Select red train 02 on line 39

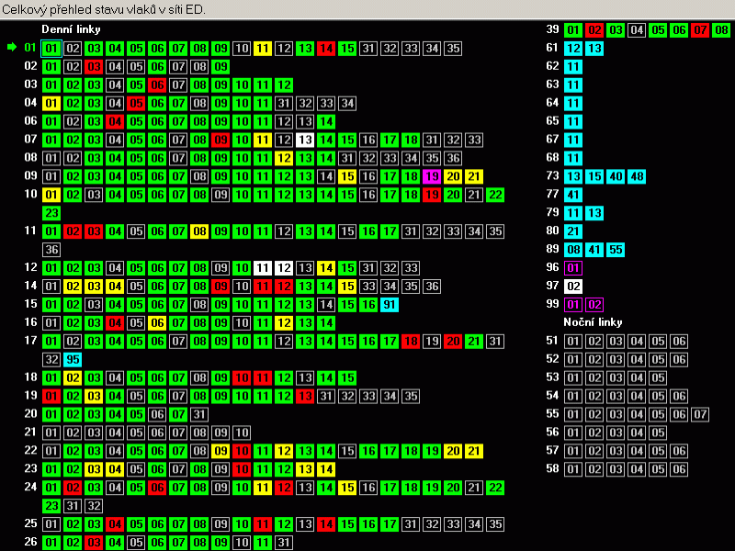(594, 30)
